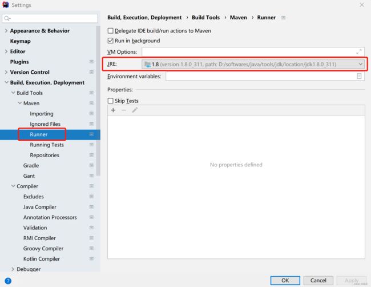Expand Version Control section
Viewport: 371px width, 287px height.
(6, 72)
